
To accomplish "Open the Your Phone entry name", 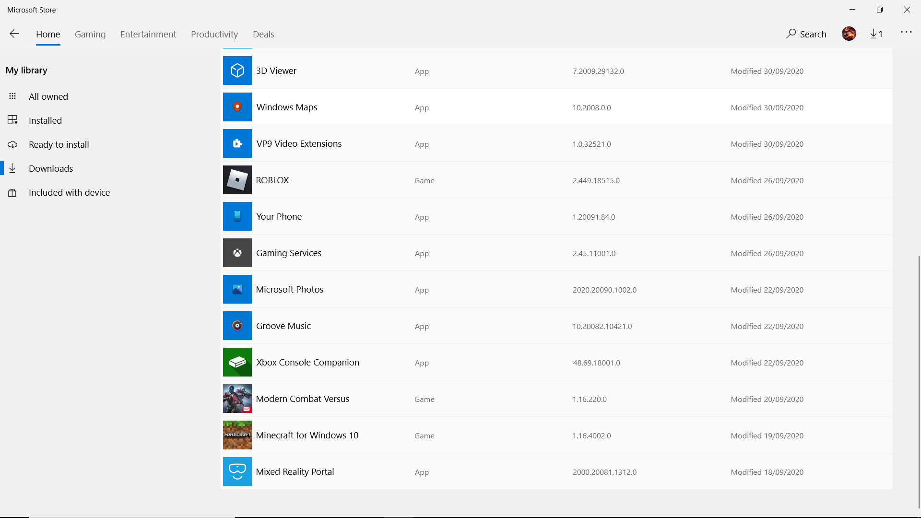I will coord(279,216).
